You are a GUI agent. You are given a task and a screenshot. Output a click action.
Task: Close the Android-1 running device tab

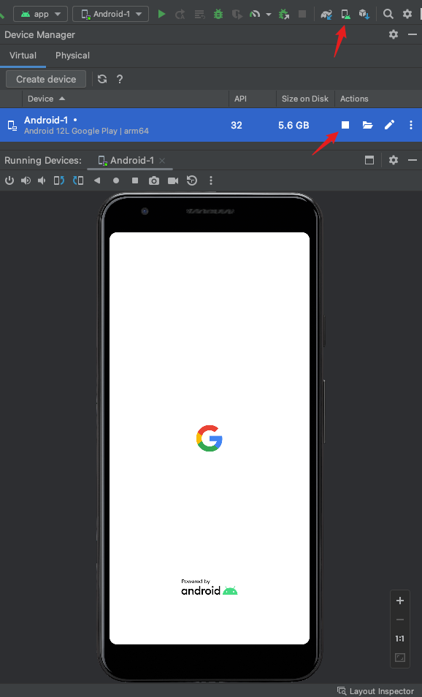click(x=162, y=161)
